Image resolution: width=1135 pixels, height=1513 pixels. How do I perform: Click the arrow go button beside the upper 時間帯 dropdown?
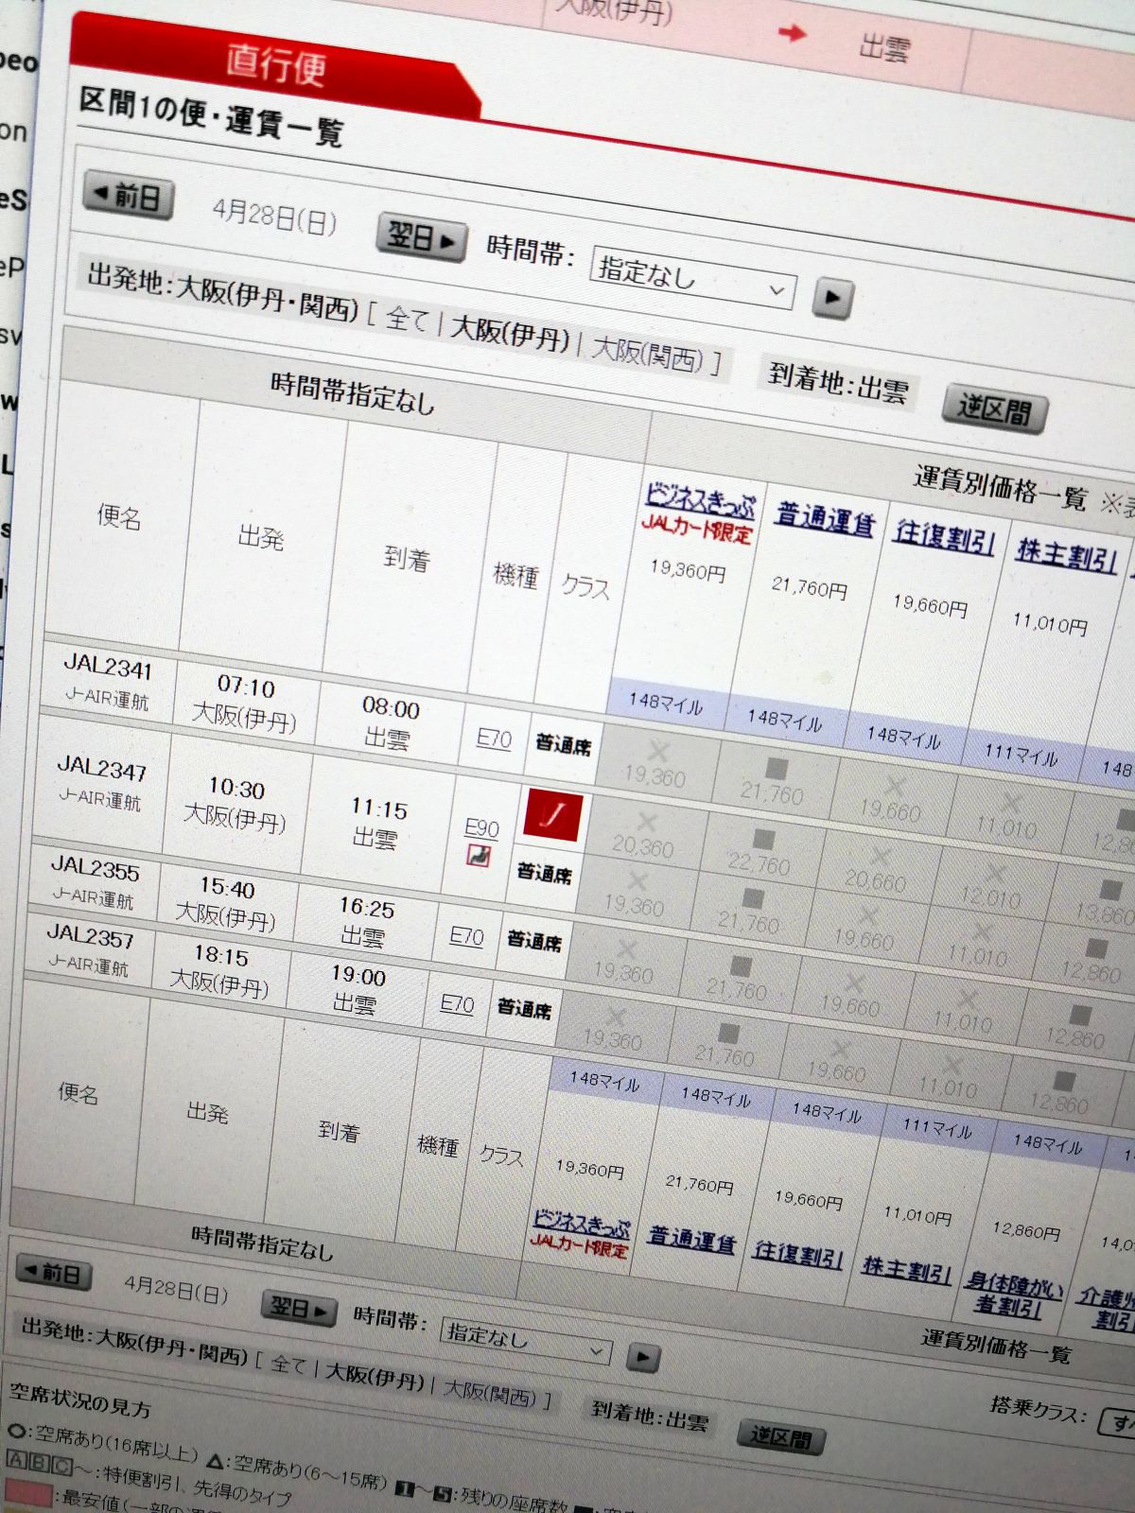point(832,298)
